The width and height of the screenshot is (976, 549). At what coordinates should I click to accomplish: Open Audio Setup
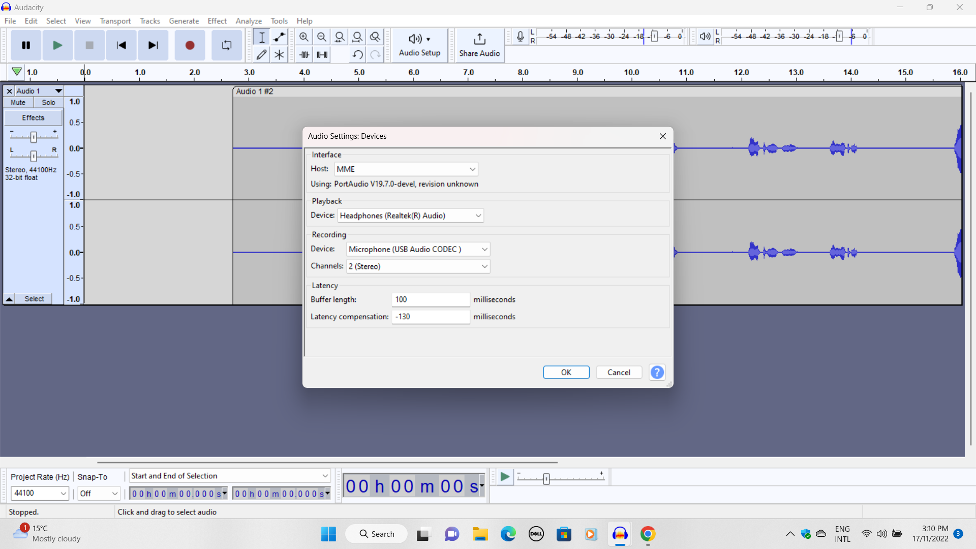pos(419,45)
